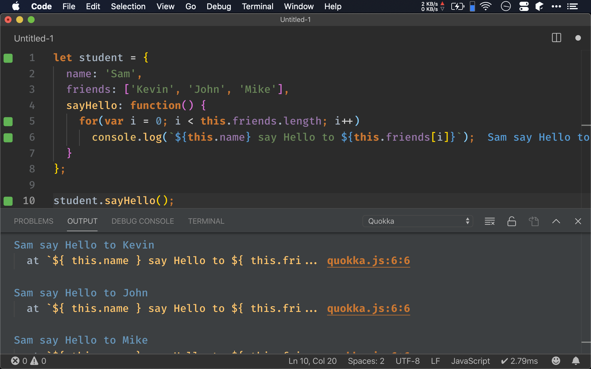Close the output panel with X icon
The height and width of the screenshot is (369, 591).
pos(578,221)
